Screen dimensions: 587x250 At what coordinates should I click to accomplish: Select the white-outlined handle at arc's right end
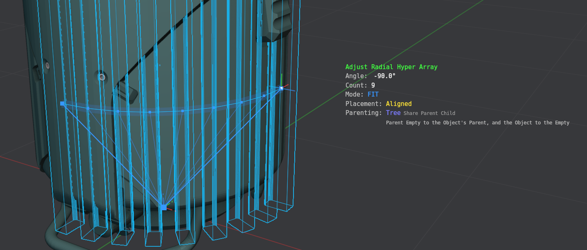[281, 88]
